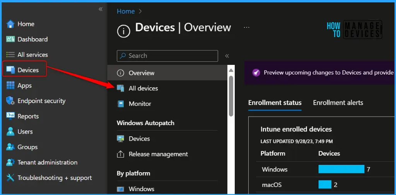Click the Home icon in left navigation
This screenshot has width=396, height=195.
[10, 24]
